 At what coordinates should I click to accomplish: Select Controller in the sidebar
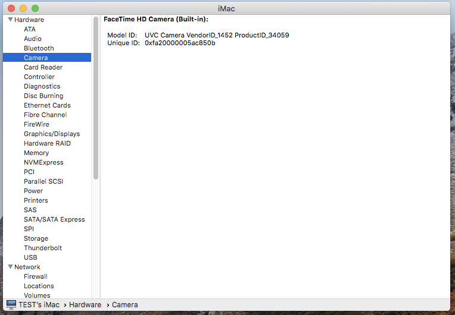tap(39, 77)
